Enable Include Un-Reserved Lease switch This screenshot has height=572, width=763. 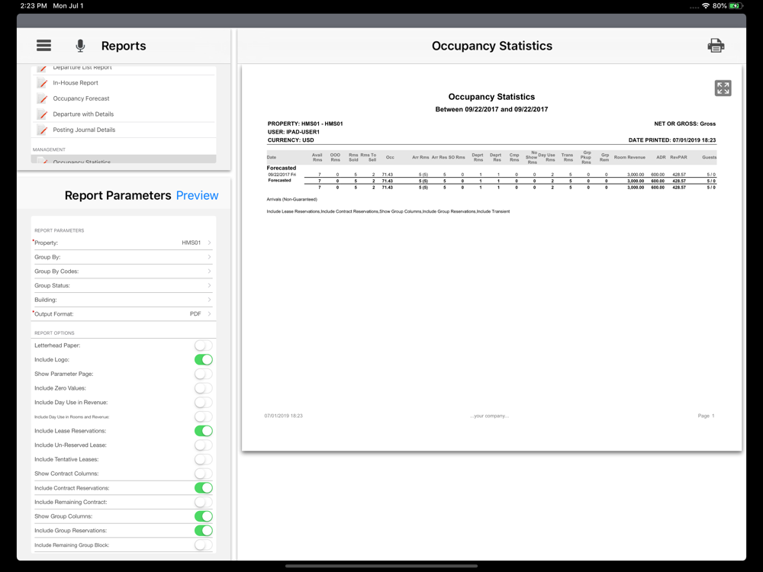click(204, 445)
